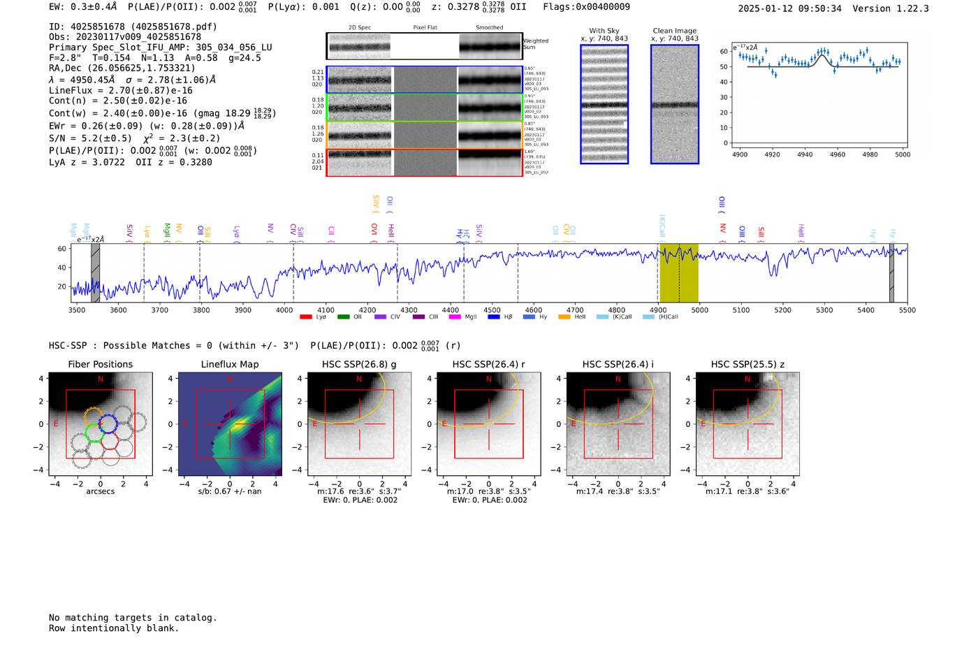Select the green-outlined 2D spectrum fiber row
978x666 pixels.
[425, 108]
